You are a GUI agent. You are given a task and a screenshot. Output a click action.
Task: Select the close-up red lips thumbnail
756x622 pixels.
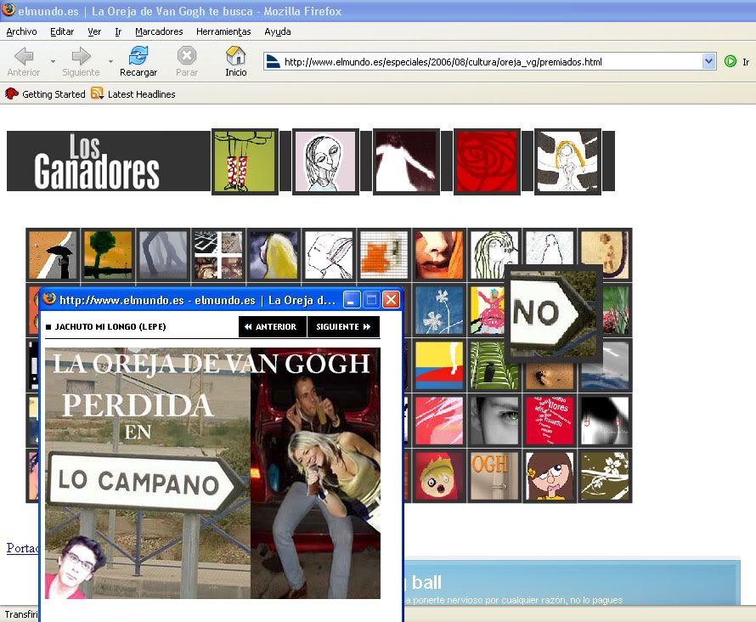pos(439,255)
